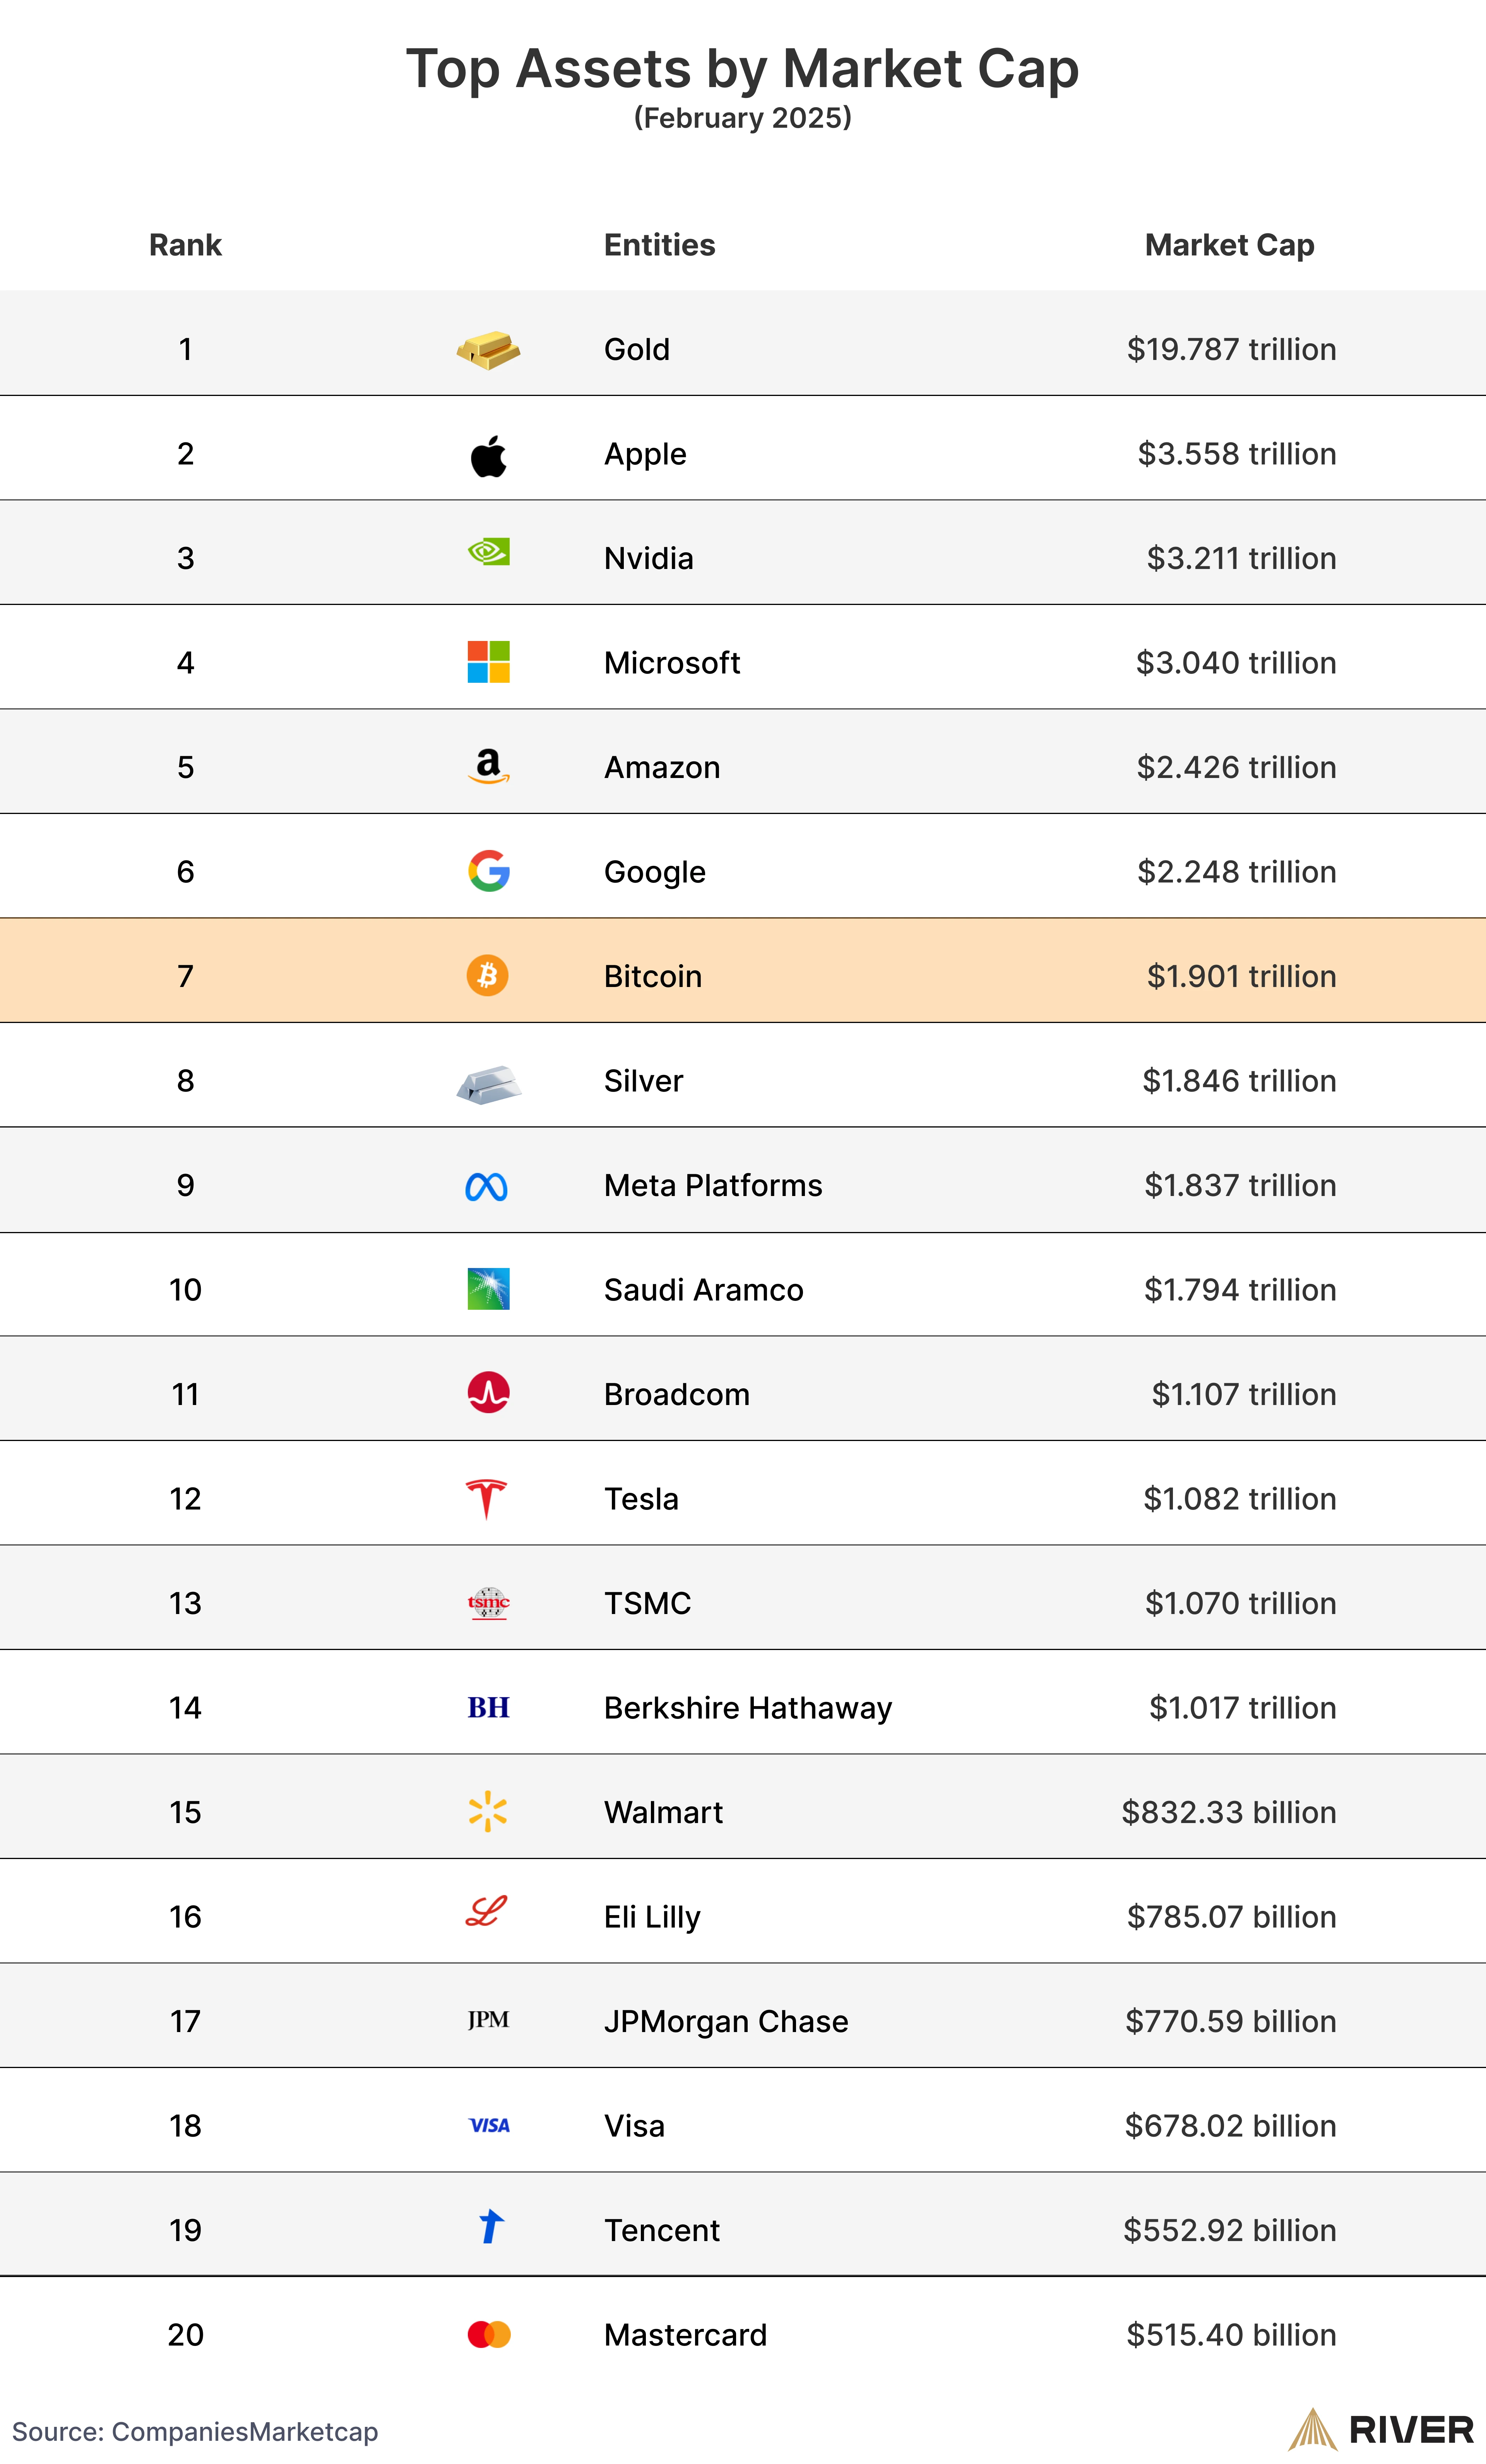Click the 'Meta Platforms' entity name
This screenshot has width=1486, height=2464.
(x=713, y=1185)
